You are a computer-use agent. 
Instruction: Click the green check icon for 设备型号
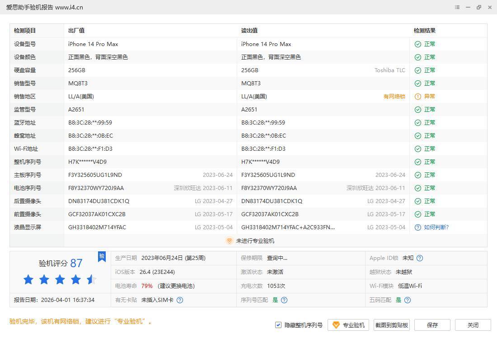[x=418, y=44]
